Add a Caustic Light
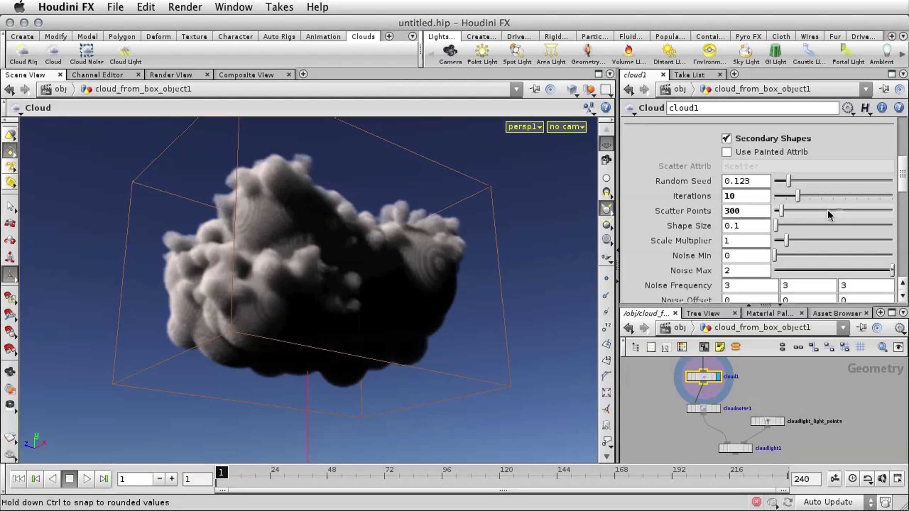This screenshot has height=511, width=909. 809,54
